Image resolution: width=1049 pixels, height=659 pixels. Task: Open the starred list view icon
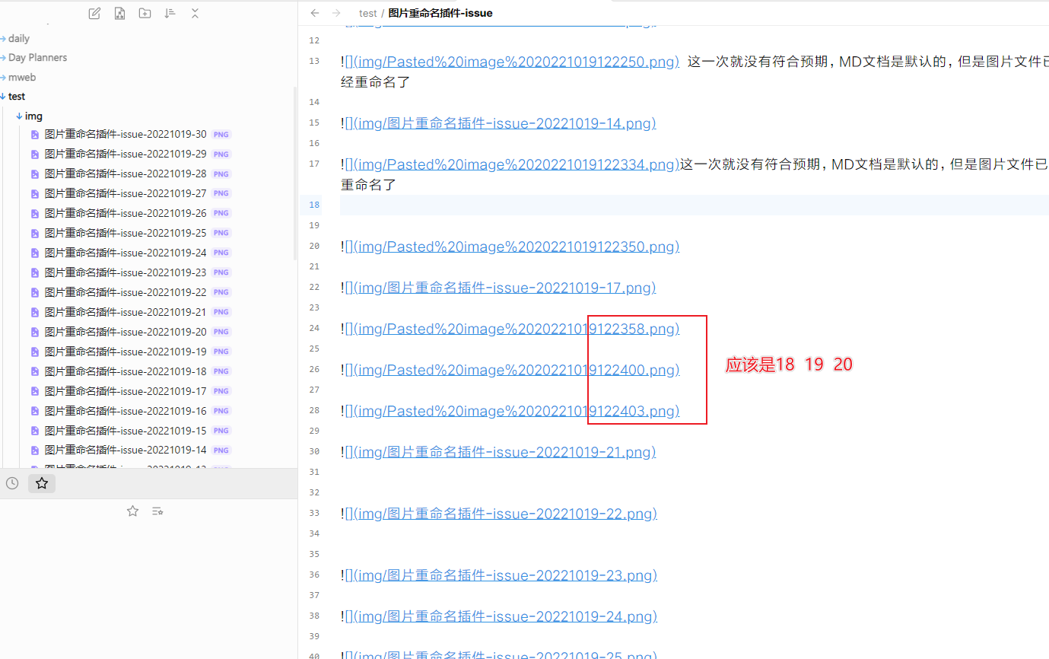coord(157,511)
